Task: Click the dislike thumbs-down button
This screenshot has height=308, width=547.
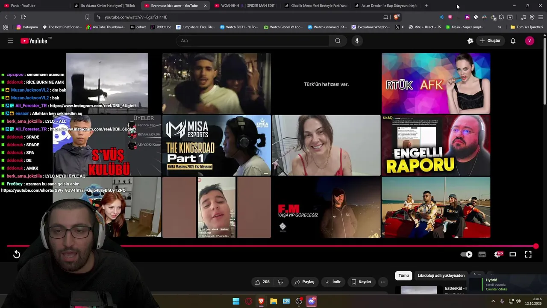Action: [x=281, y=282]
